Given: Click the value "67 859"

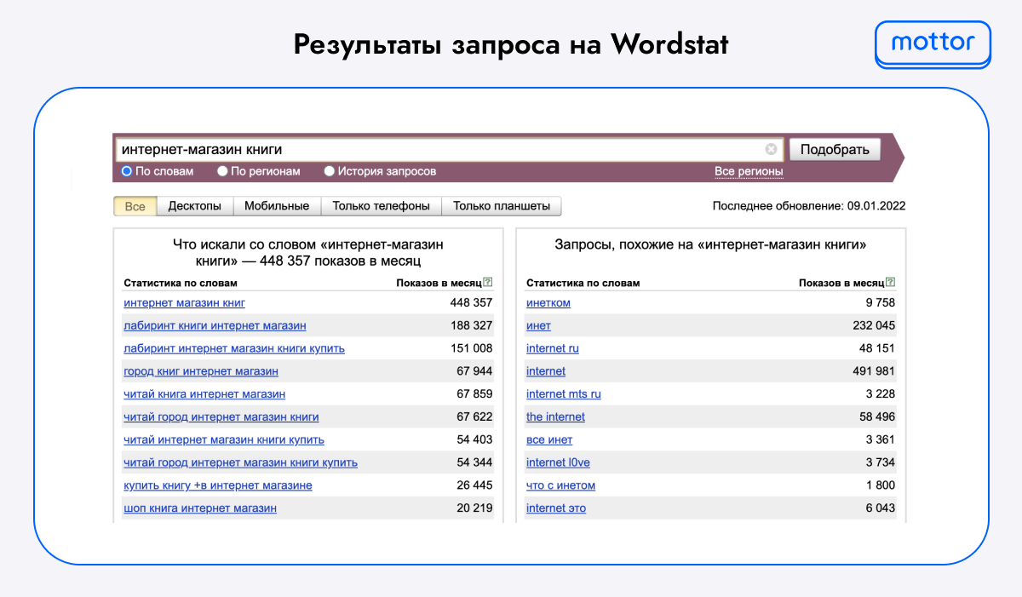Looking at the screenshot, I should (475, 394).
